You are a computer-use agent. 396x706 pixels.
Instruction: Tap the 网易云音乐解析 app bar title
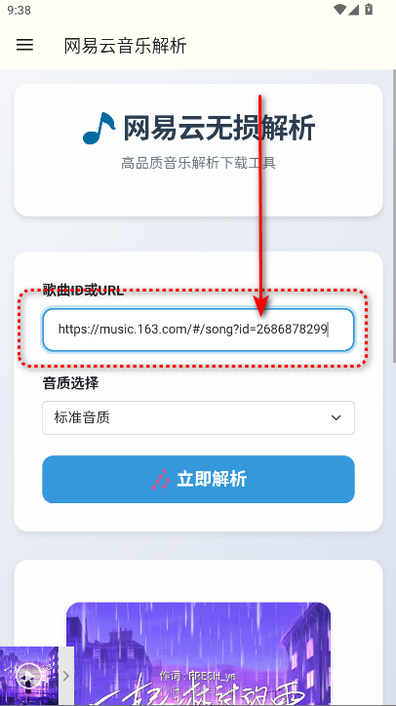[x=125, y=46]
